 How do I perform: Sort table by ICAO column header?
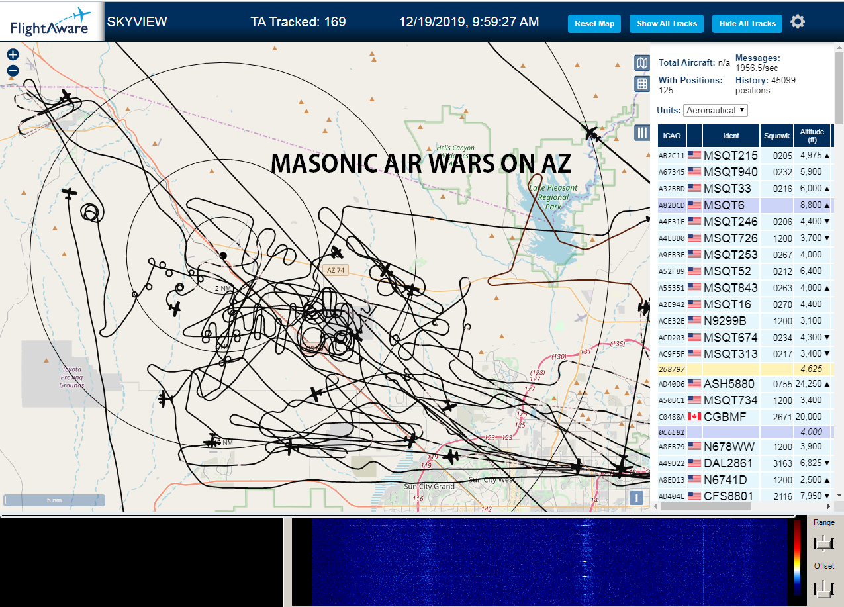point(672,136)
